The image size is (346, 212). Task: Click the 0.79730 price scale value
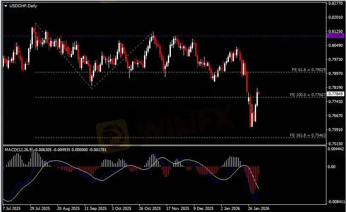click(x=336, y=60)
